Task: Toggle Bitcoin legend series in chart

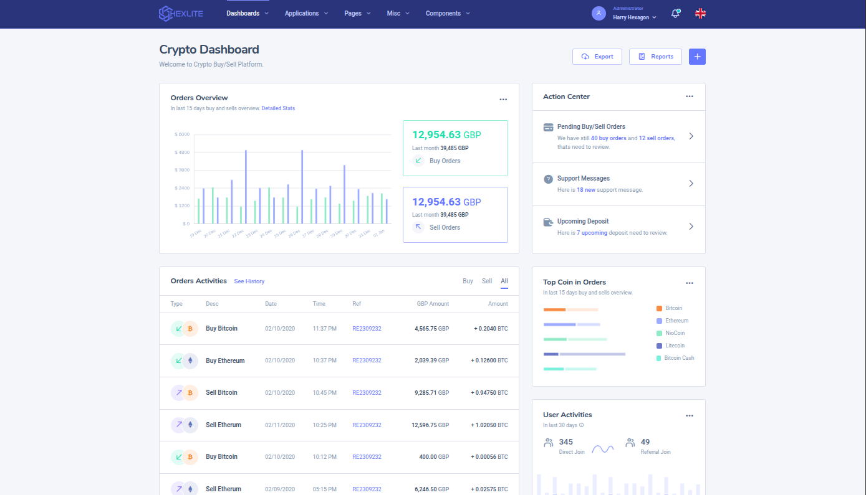Action: tap(673, 308)
